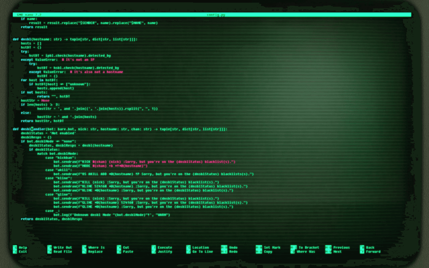
Task: Click the Replace shortcut
Action: coord(95,252)
